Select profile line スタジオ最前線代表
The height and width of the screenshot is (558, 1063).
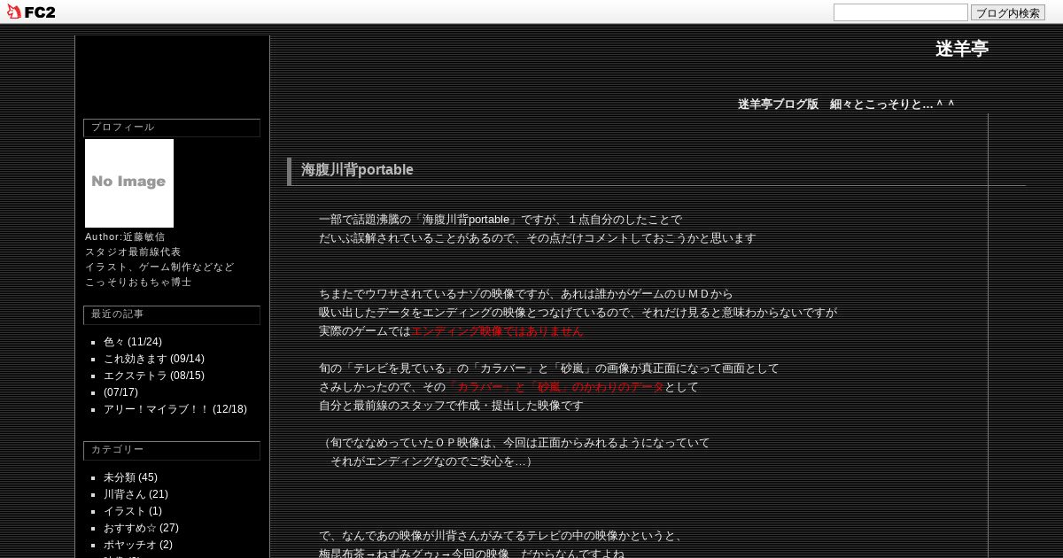pyautogui.click(x=133, y=252)
